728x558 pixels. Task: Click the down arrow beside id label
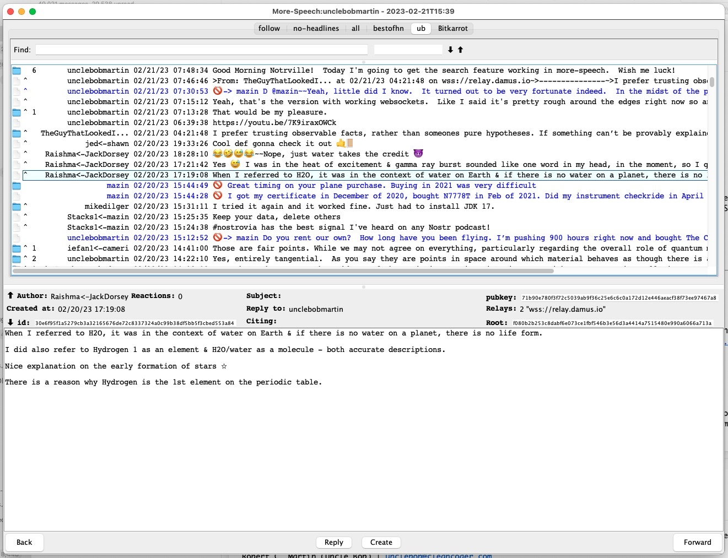(10, 322)
